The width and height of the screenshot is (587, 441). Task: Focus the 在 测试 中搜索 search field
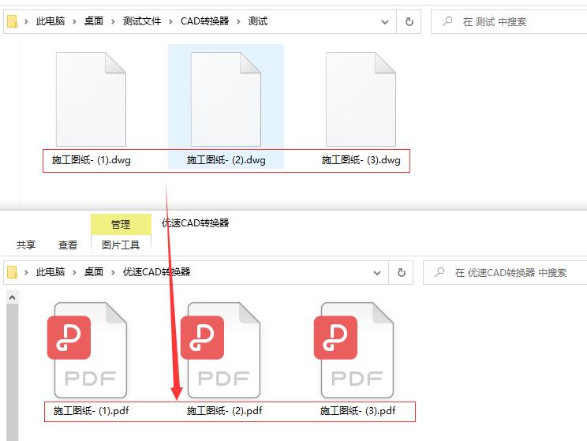click(509, 22)
